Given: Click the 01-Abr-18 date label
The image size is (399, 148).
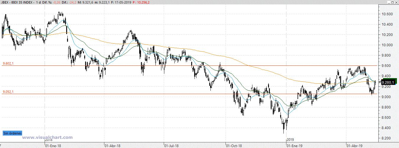Looking at the screenshot, I should pos(113,146).
